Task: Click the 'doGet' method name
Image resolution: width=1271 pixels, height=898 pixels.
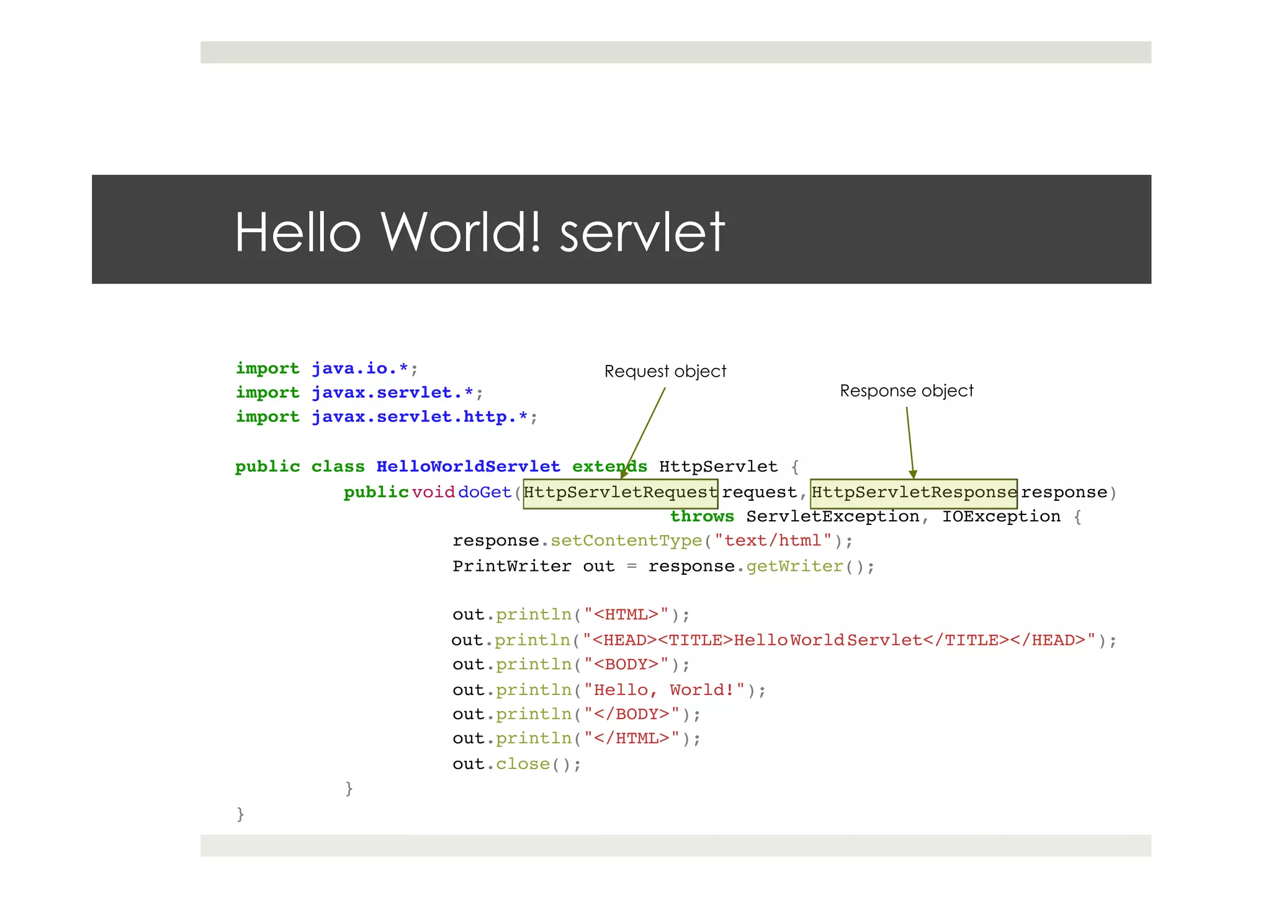Action: (x=485, y=492)
